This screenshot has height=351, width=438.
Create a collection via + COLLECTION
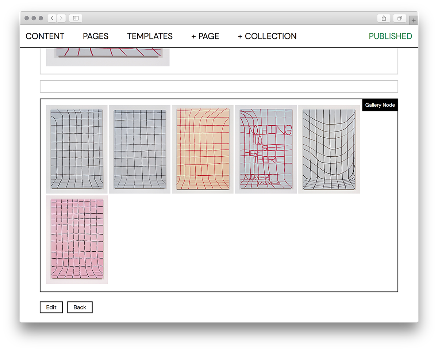[267, 36]
